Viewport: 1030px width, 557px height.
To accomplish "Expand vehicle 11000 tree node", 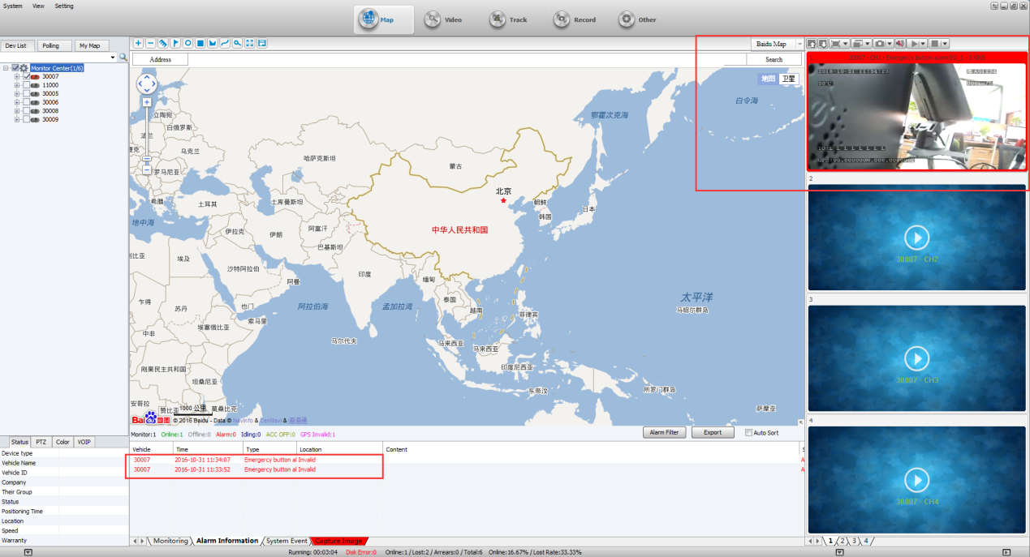I will point(17,85).
